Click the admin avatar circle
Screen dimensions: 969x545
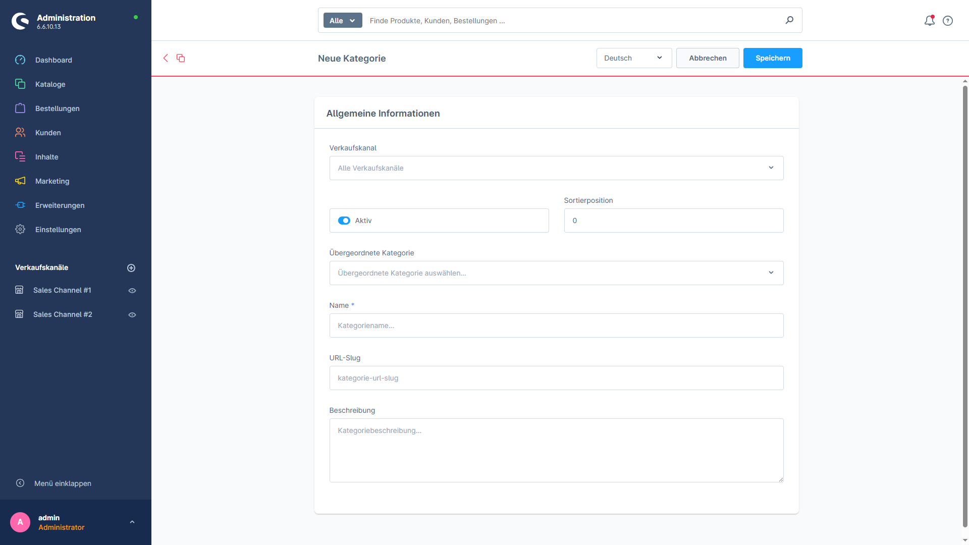coord(20,522)
